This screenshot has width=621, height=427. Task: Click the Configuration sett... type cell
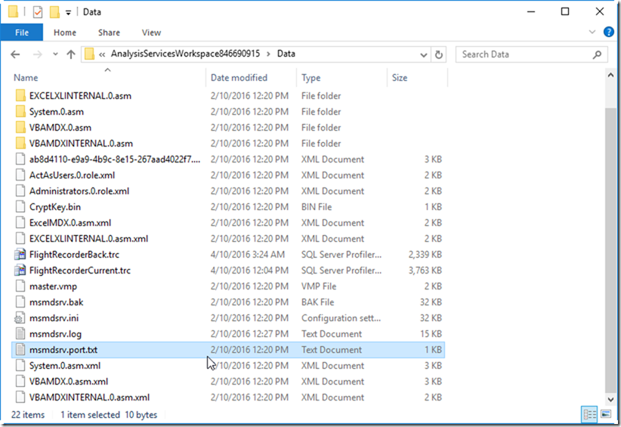pos(341,317)
